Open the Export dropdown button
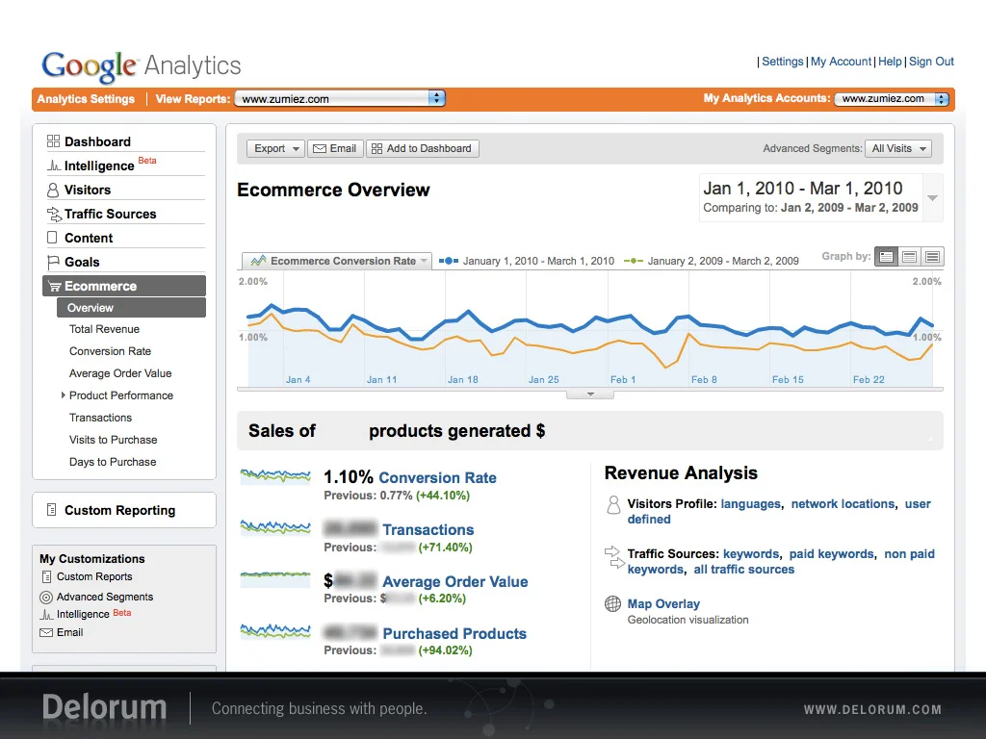The width and height of the screenshot is (986, 739). coord(275,148)
